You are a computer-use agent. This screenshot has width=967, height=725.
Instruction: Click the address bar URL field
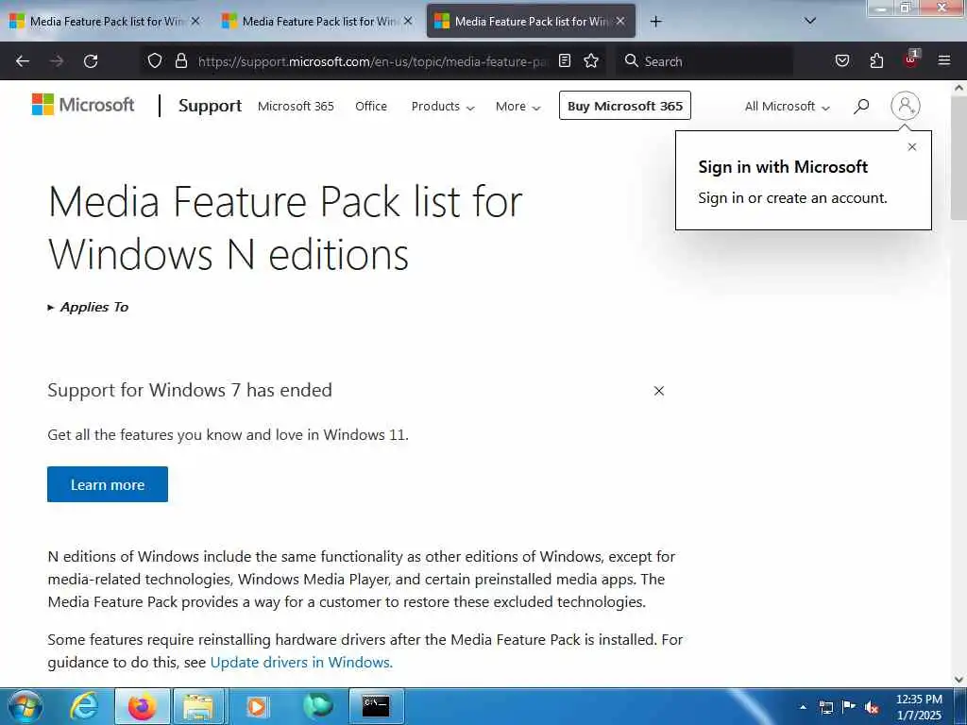point(373,61)
